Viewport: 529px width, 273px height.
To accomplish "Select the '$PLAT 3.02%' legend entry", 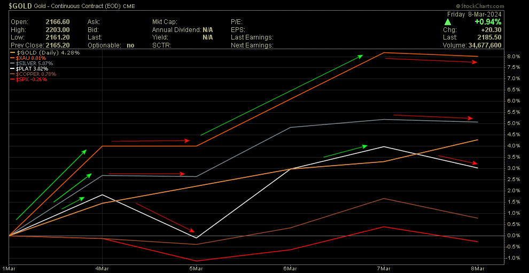I will (32, 69).
